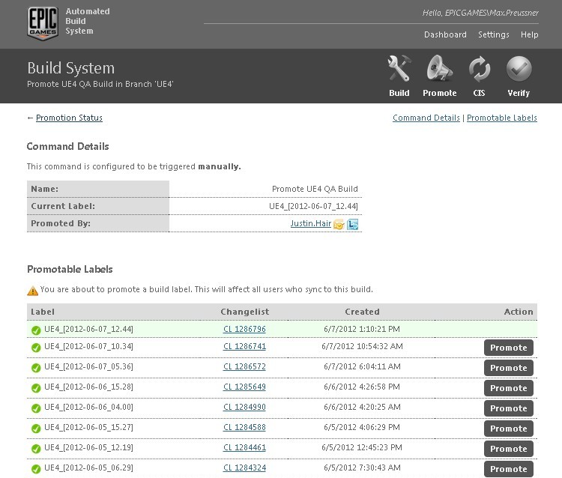
Task: Open changelist CL 1284324
Action: tap(244, 468)
